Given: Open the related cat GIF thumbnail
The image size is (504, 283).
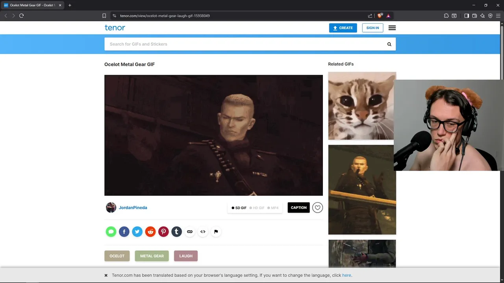Looking at the screenshot, I should [x=361, y=106].
